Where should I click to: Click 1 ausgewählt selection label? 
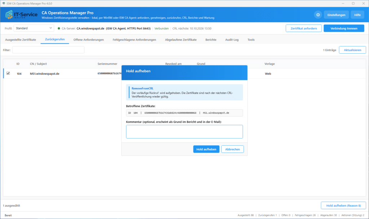(x=12, y=206)
